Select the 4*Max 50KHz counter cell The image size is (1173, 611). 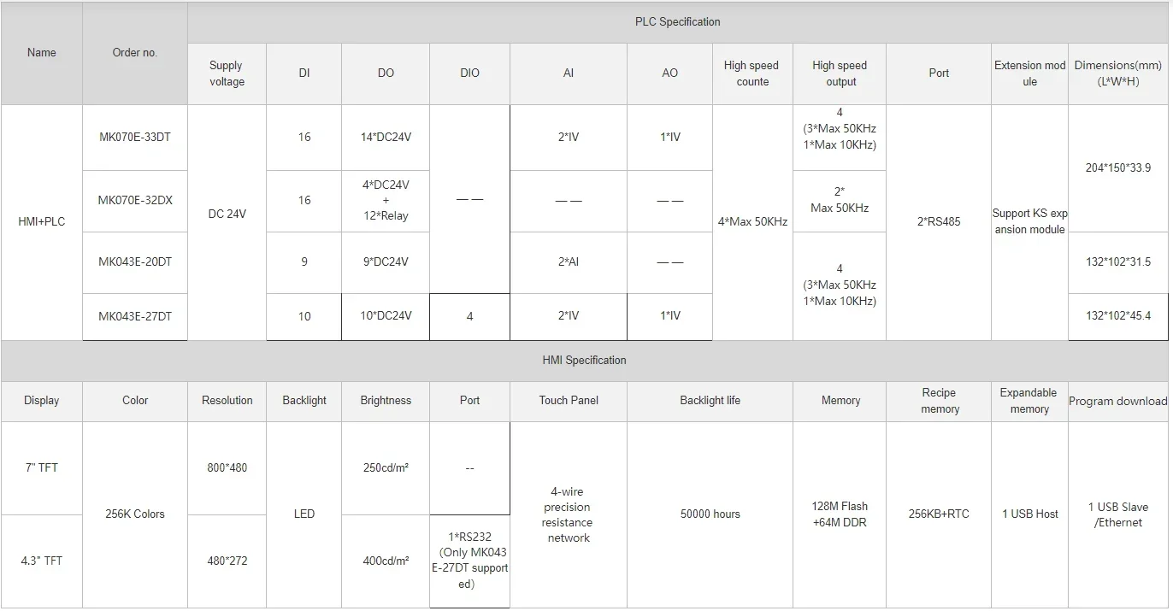click(752, 222)
